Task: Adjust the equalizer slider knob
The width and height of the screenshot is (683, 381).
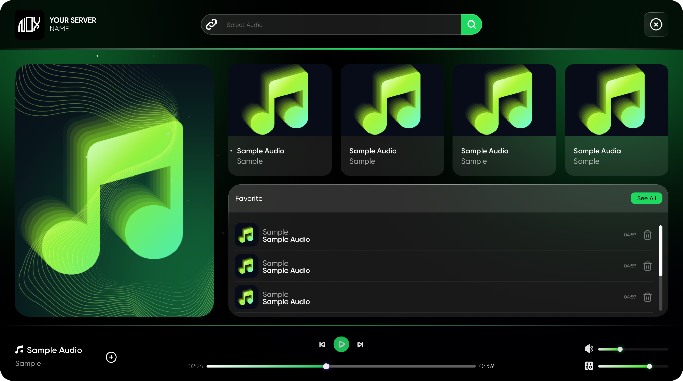Action: point(649,366)
